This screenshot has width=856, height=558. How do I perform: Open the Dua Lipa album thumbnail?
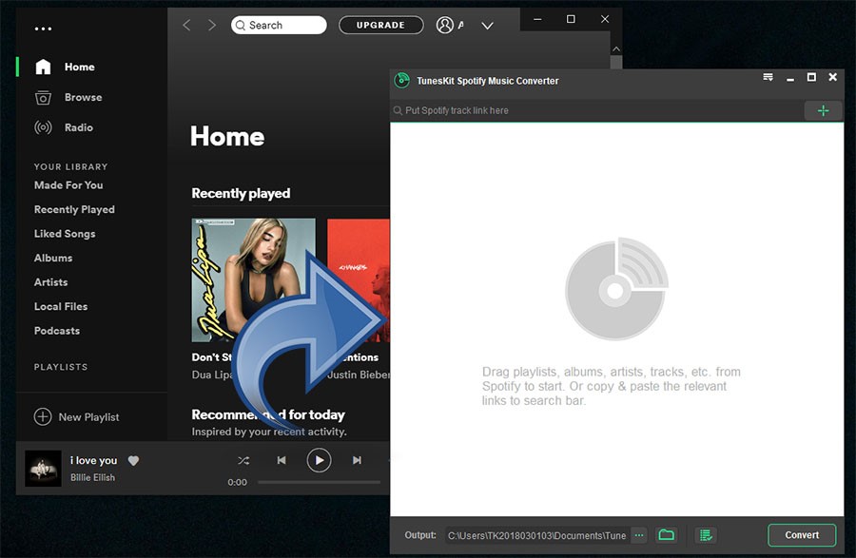point(253,279)
